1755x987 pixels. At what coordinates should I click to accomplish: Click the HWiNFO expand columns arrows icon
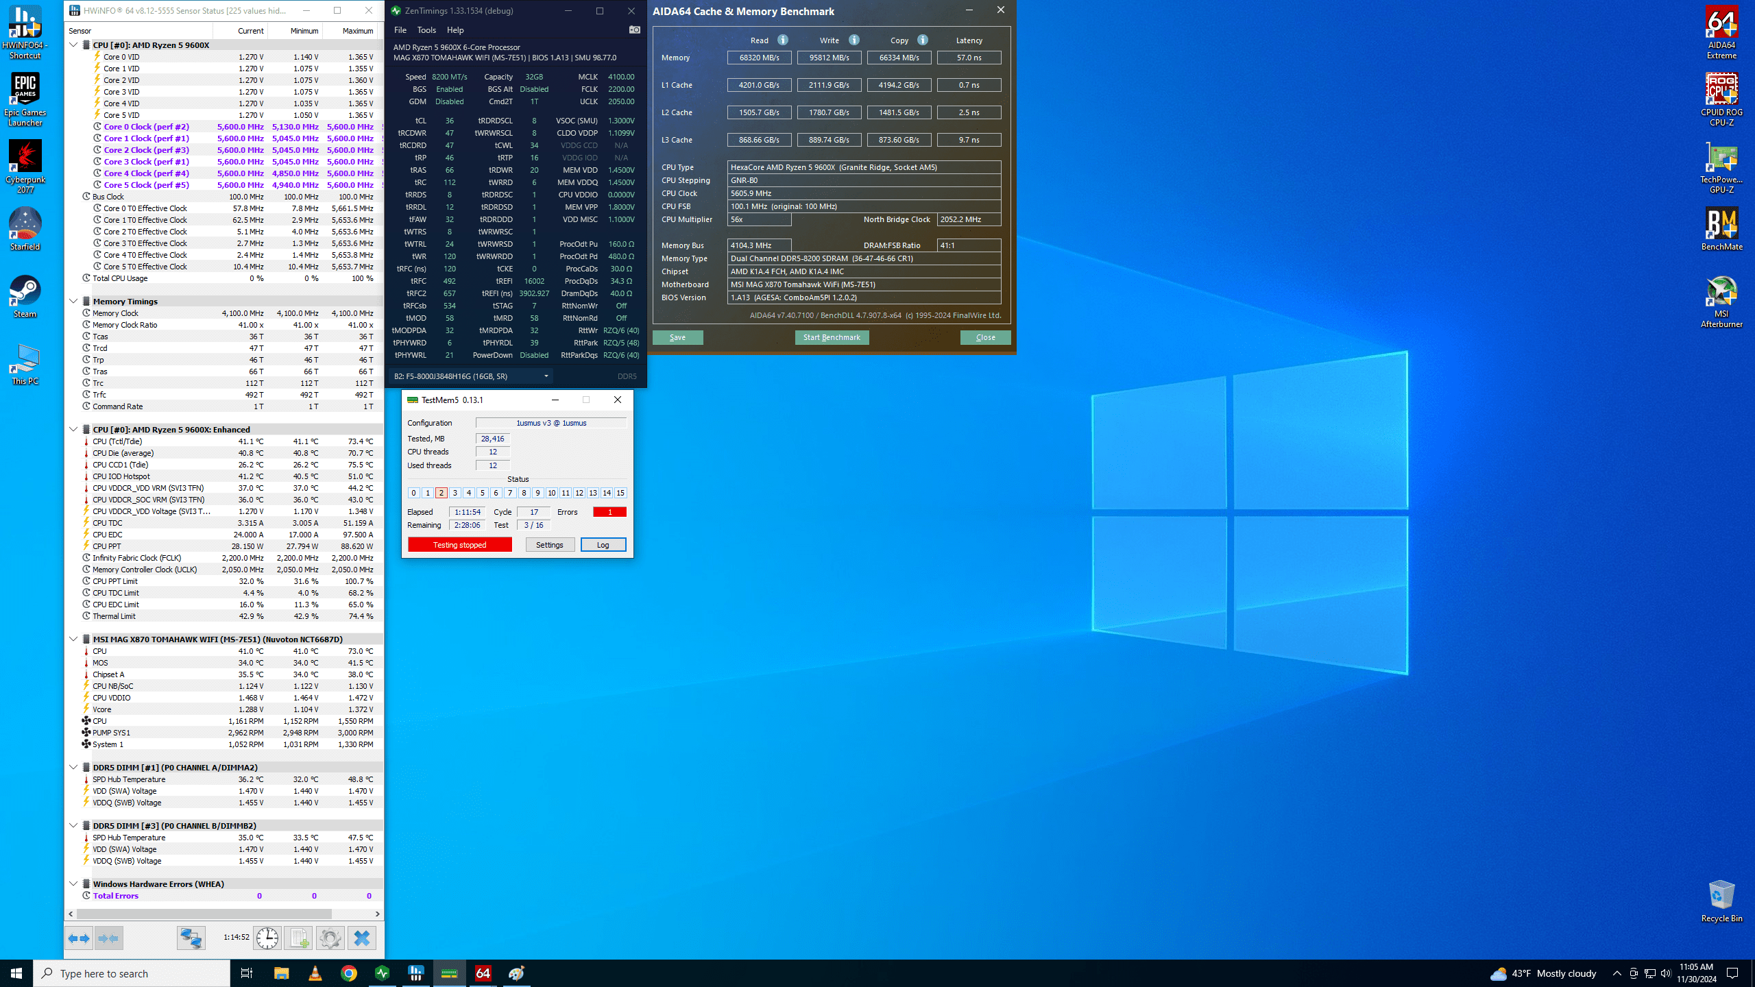pyautogui.click(x=79, y=938)
